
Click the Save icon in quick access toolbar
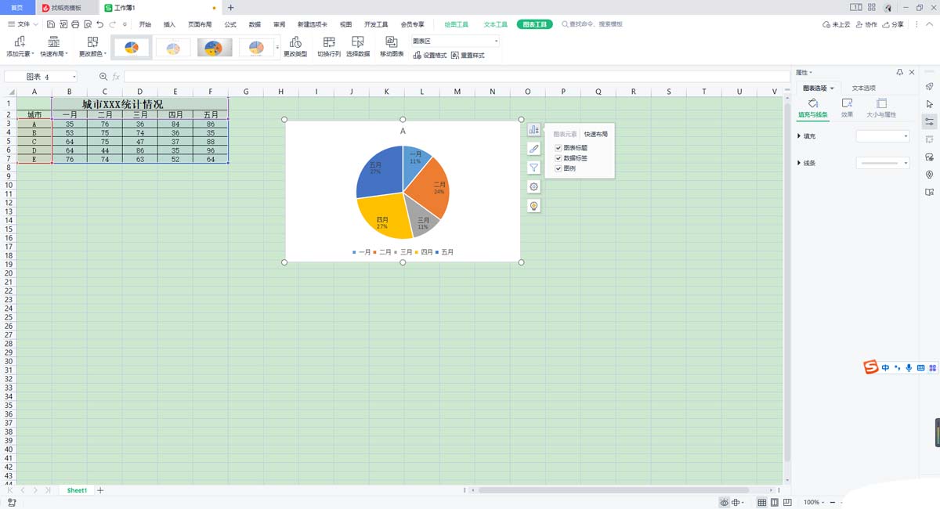[x=51, y=24]
